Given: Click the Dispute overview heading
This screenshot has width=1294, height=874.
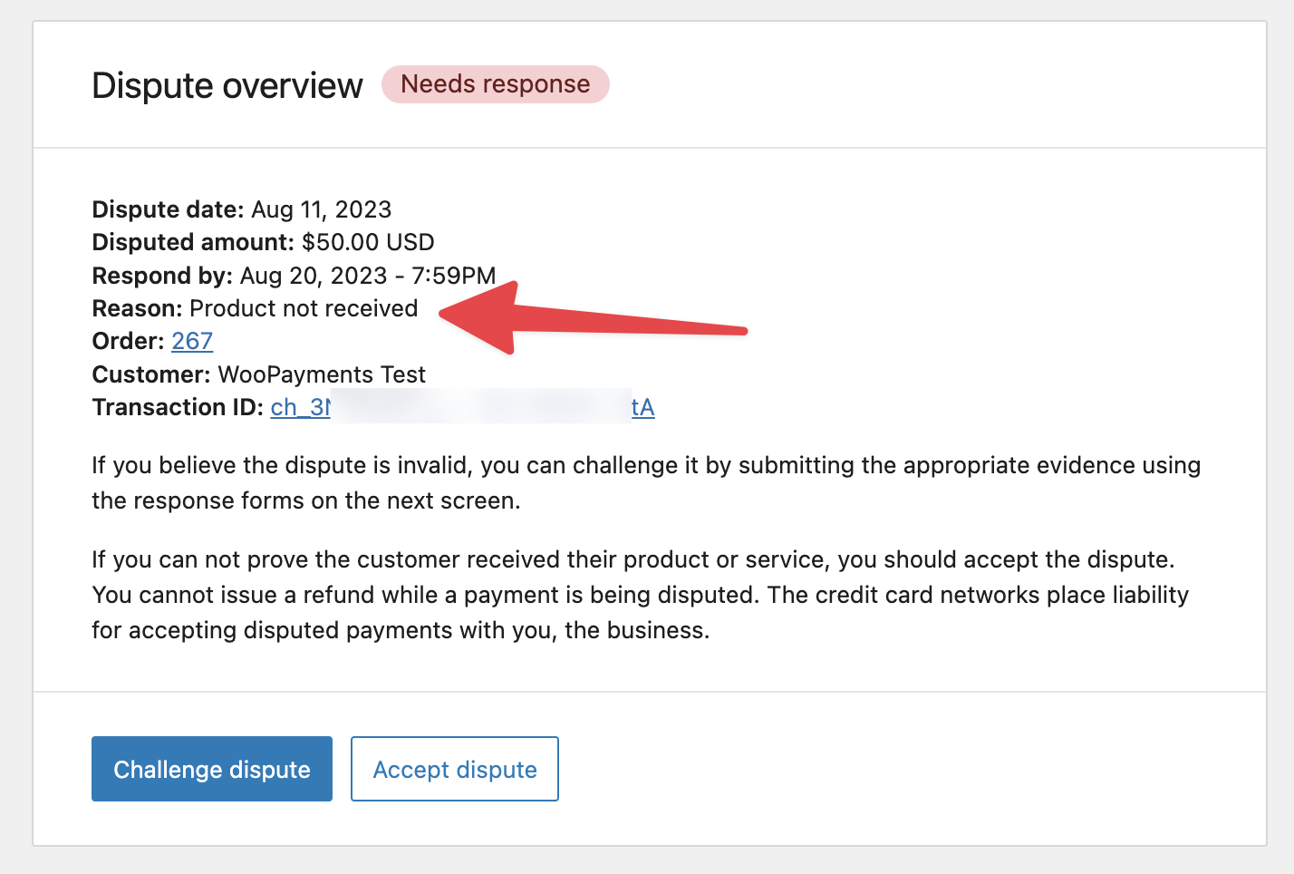Looking at the screenshot, I should 227,86.
